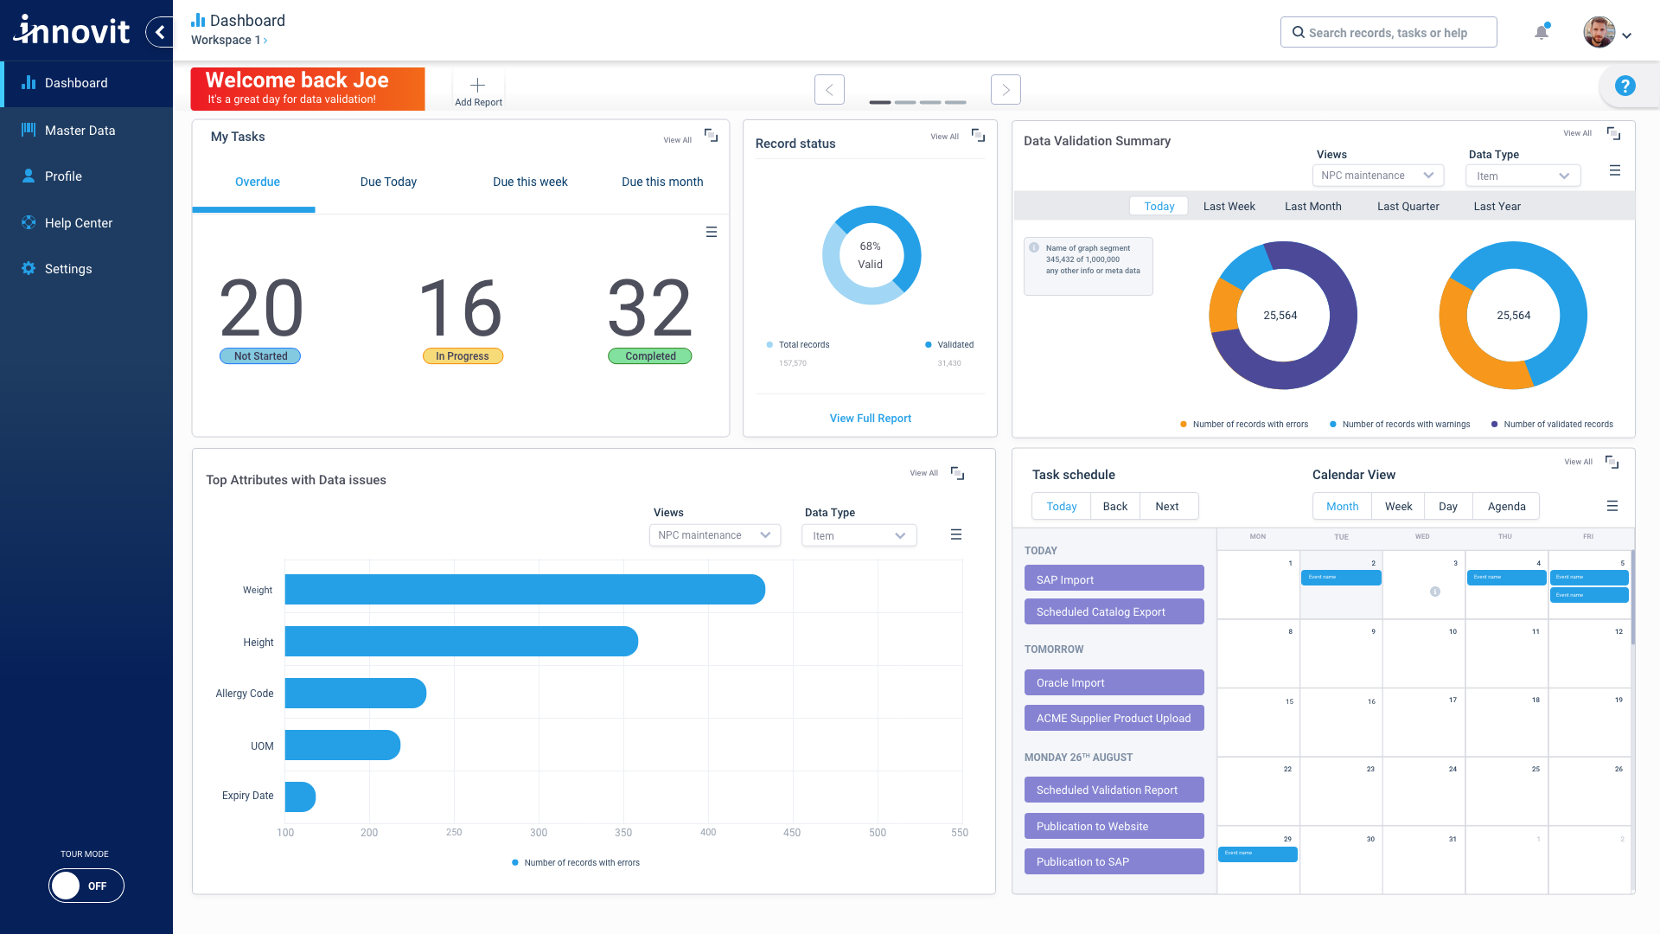
Task: Open the blue help question mark
Action: [1625, 86]
